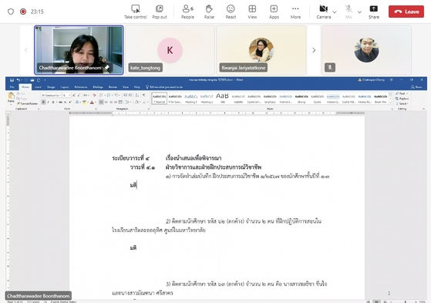Click the Share screen icon

tap(373, 8)
